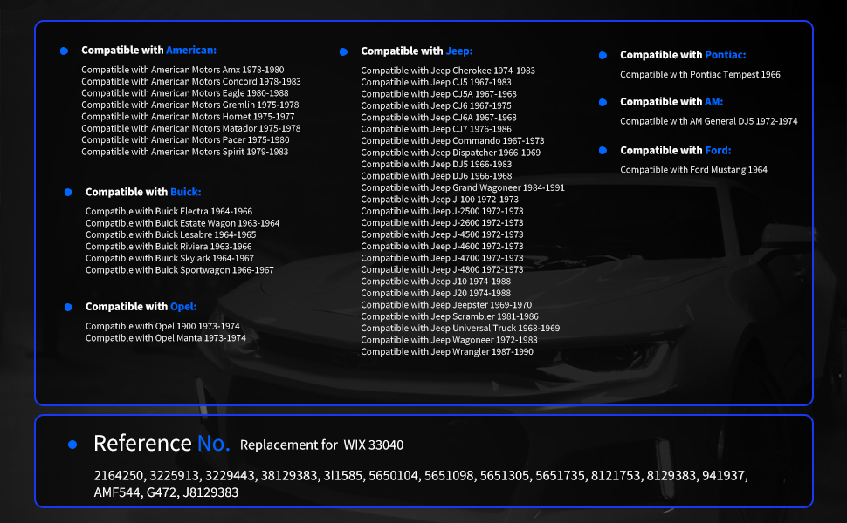
Task: Select the Buick Electra 1964-1966 line
Action: click(169, 211)
